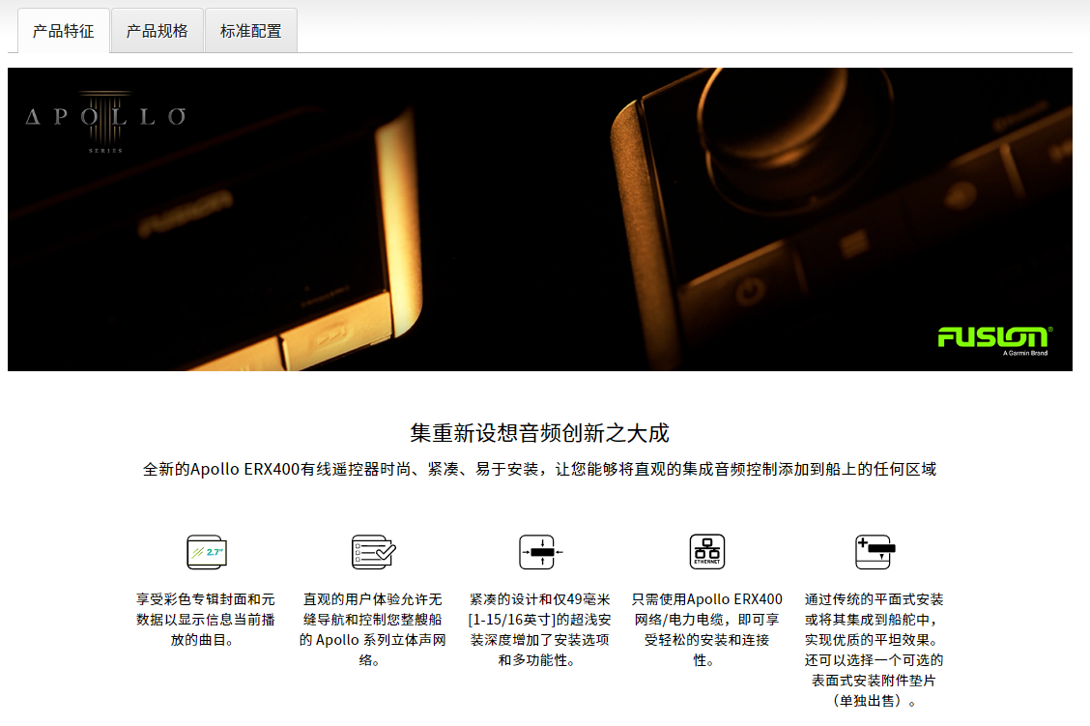Image resolution: width=1090 pixels, height=726 pixels.
Task: Select the text 紧凑的设计和仅49毫米
Action: click(x=539, y=629)
